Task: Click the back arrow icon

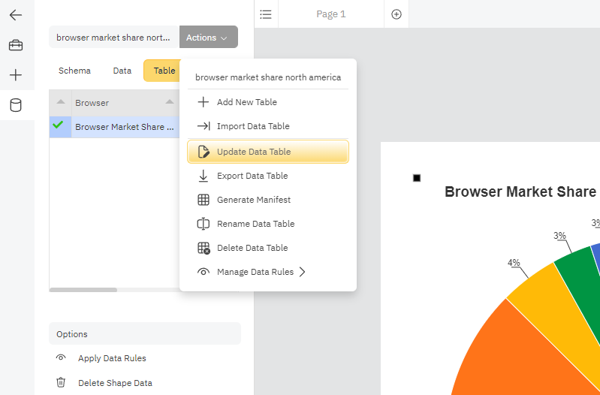Action: pyautogui.click(x=16, y=15)
